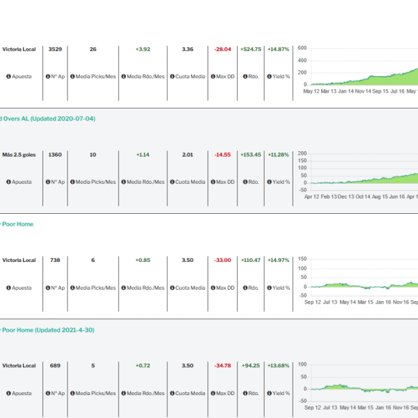Click the 1360 picks count value
418x418 pixels.
click(x=55, y=155)
